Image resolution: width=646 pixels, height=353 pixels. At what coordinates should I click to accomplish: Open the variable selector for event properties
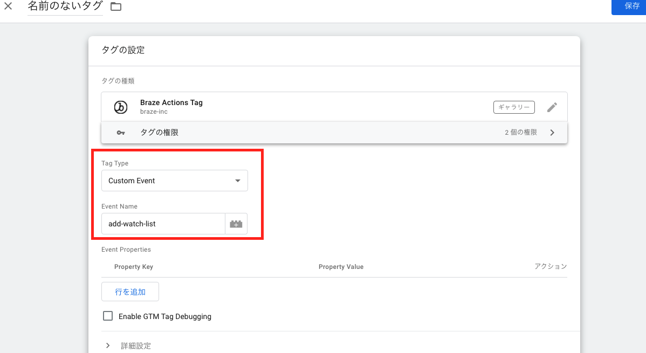pyautogui.click(x=236, y=223)
